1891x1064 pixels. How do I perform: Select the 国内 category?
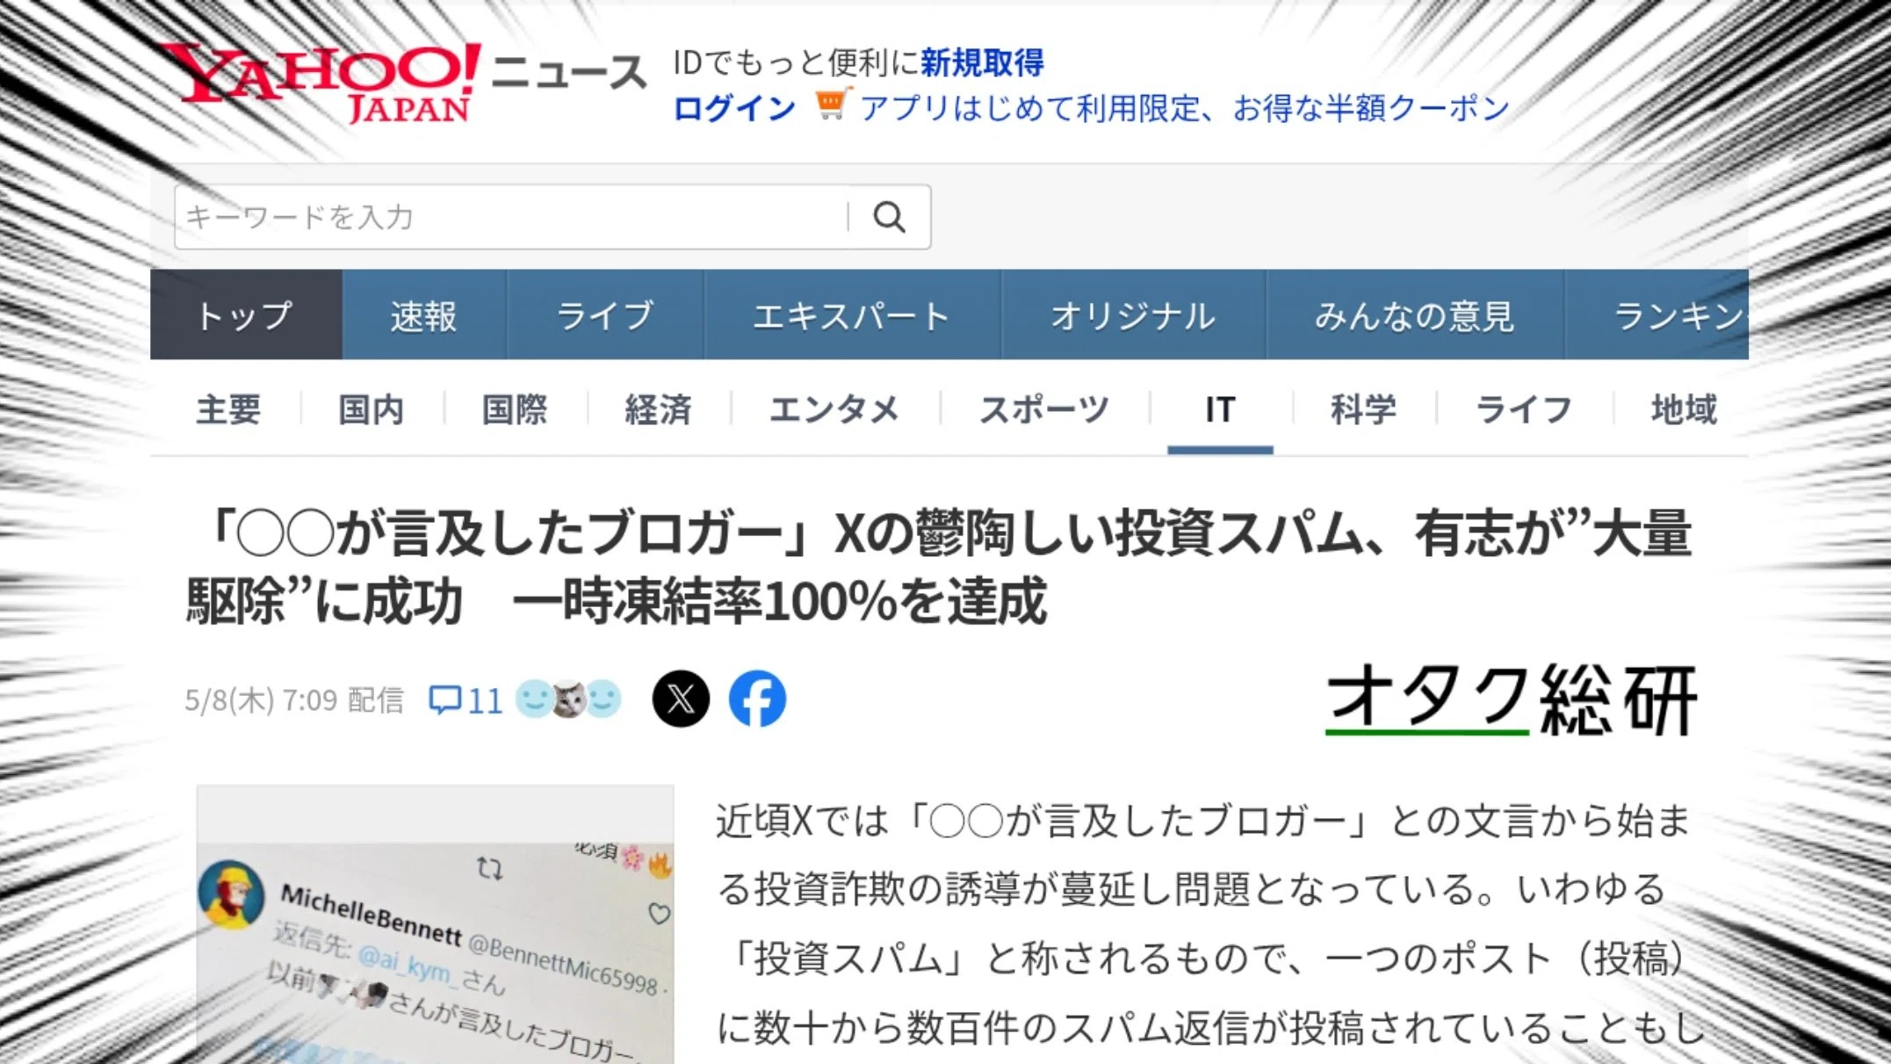point(372,409)
